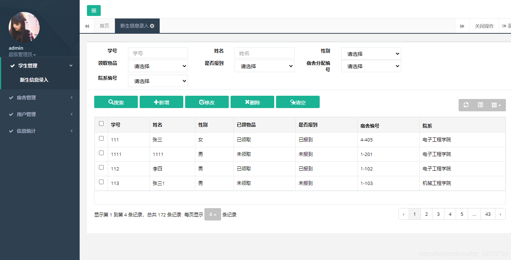Viewport: 511px width, 260px height.
Task: Click the green hamburger menu icon
Action: 93,11
